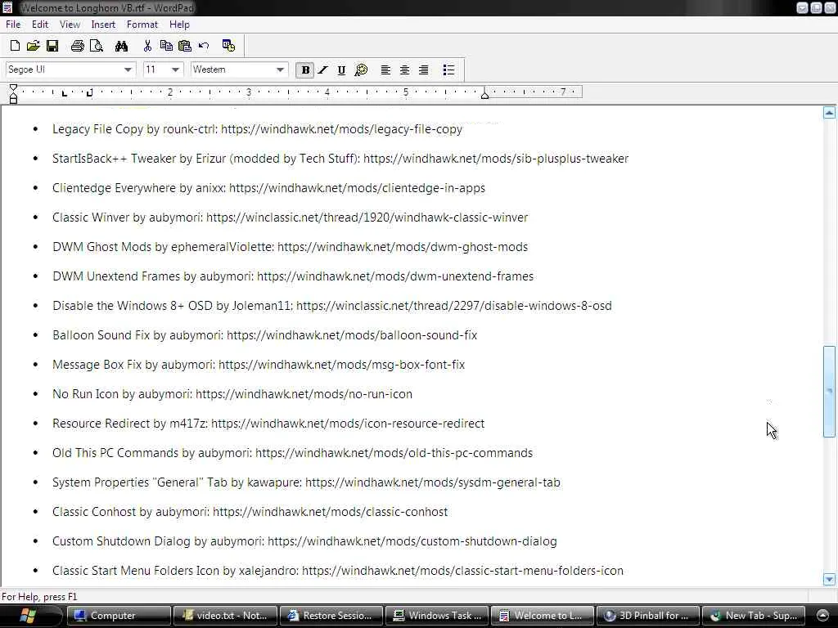Click the sib-plusplus-tweaker URL text
This screenshot has height=628, width=838.
[x=496, y=159]
